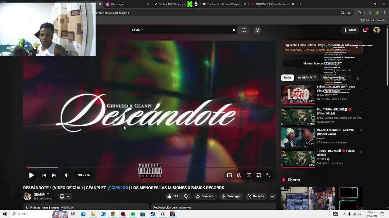The height and width of the screenshot is (218, 389).
Task: Share the video via Compartir
Action: pyautogui.click(x=205, y=196)
